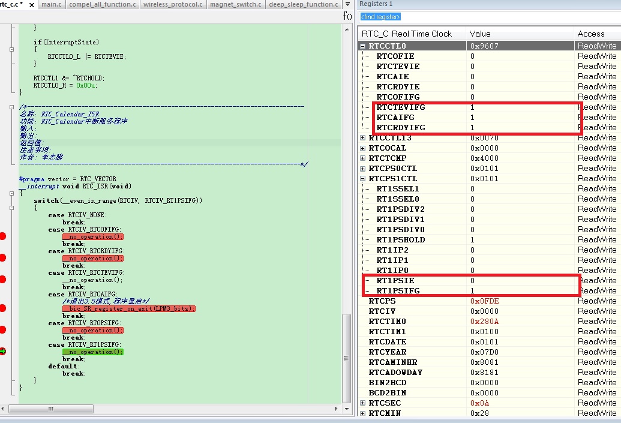This screenshot has width=621, height=423.
Task: Expand the RTCTCMP register group
Action: click(x=362, y=158)
